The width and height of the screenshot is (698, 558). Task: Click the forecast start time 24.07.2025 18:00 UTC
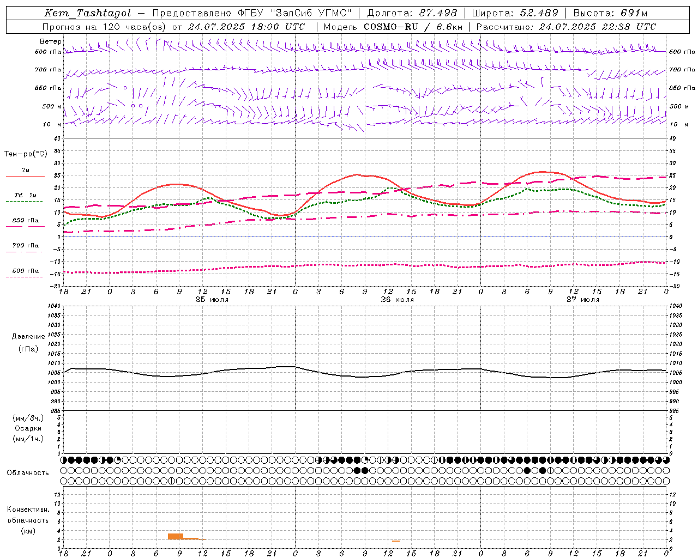point(246,27)
